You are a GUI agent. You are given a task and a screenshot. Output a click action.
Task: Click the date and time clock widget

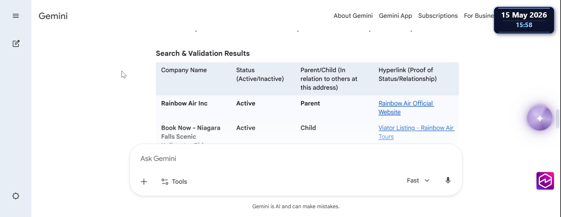(x=524, y=20)
